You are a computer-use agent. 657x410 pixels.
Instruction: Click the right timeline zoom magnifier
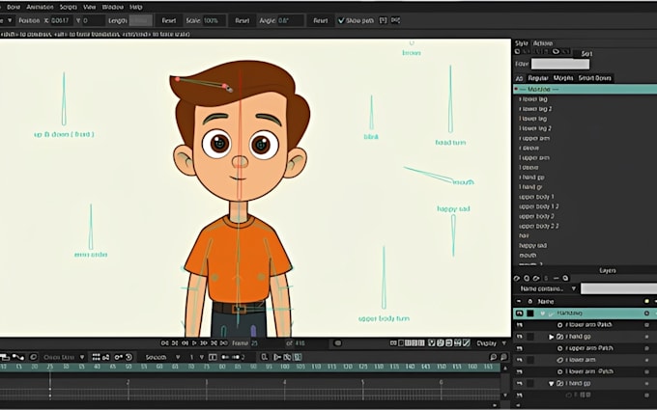pyautogui.click(x=503, y=357)
